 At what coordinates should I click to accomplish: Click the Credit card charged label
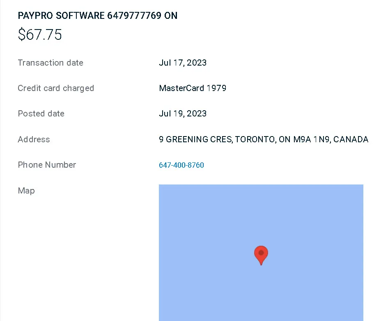[x=56, y=88]
